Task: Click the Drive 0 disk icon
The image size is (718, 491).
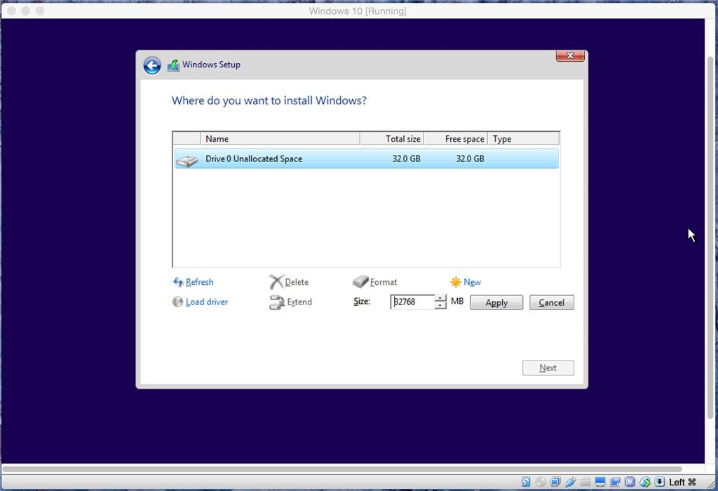Action: click(x=187, y=161)
